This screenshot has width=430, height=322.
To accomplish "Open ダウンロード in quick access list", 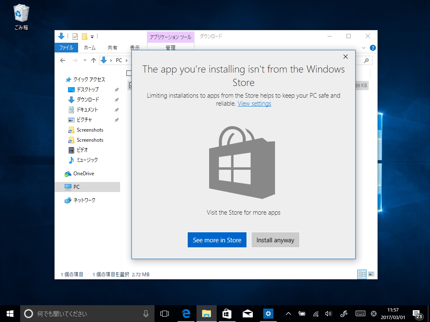I will coord(88,100).
